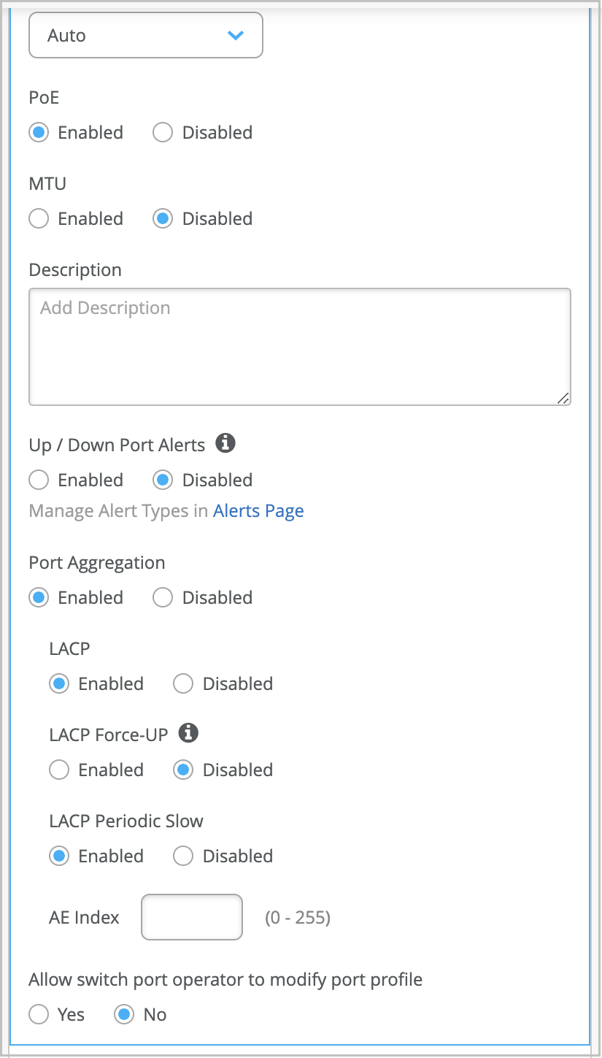Click info icon next to Up / Down Port Alerts

click(226, 443)
